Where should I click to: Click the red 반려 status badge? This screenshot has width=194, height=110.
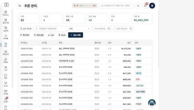(138, 79)
